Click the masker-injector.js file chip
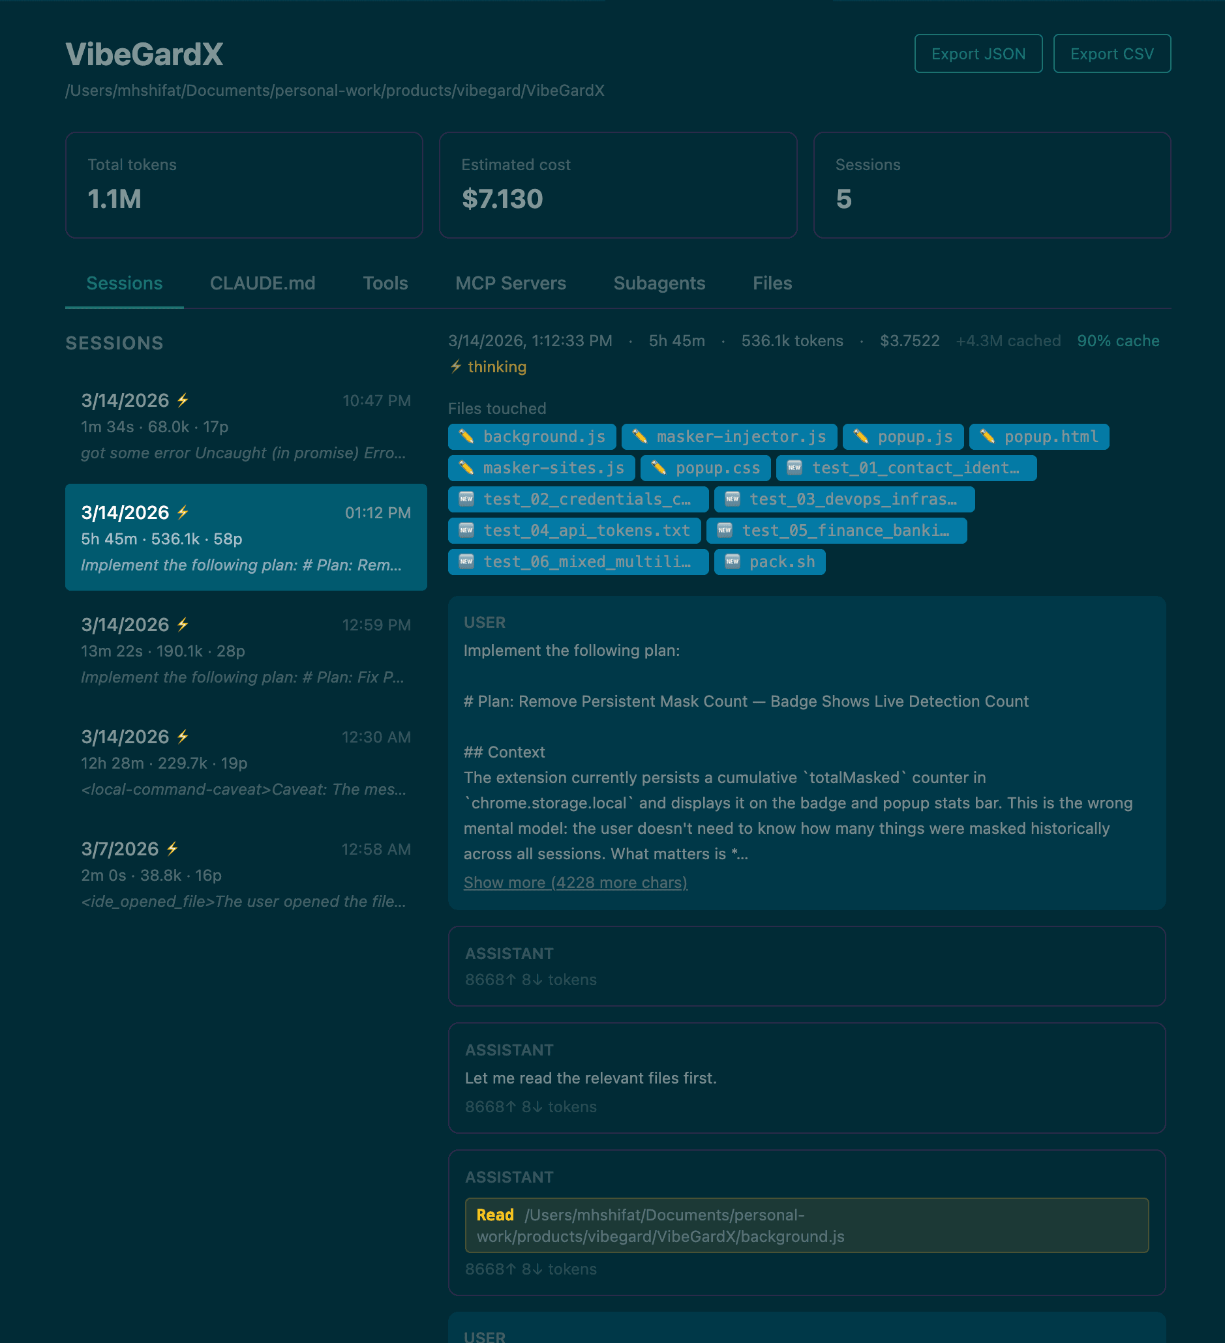 729,437
